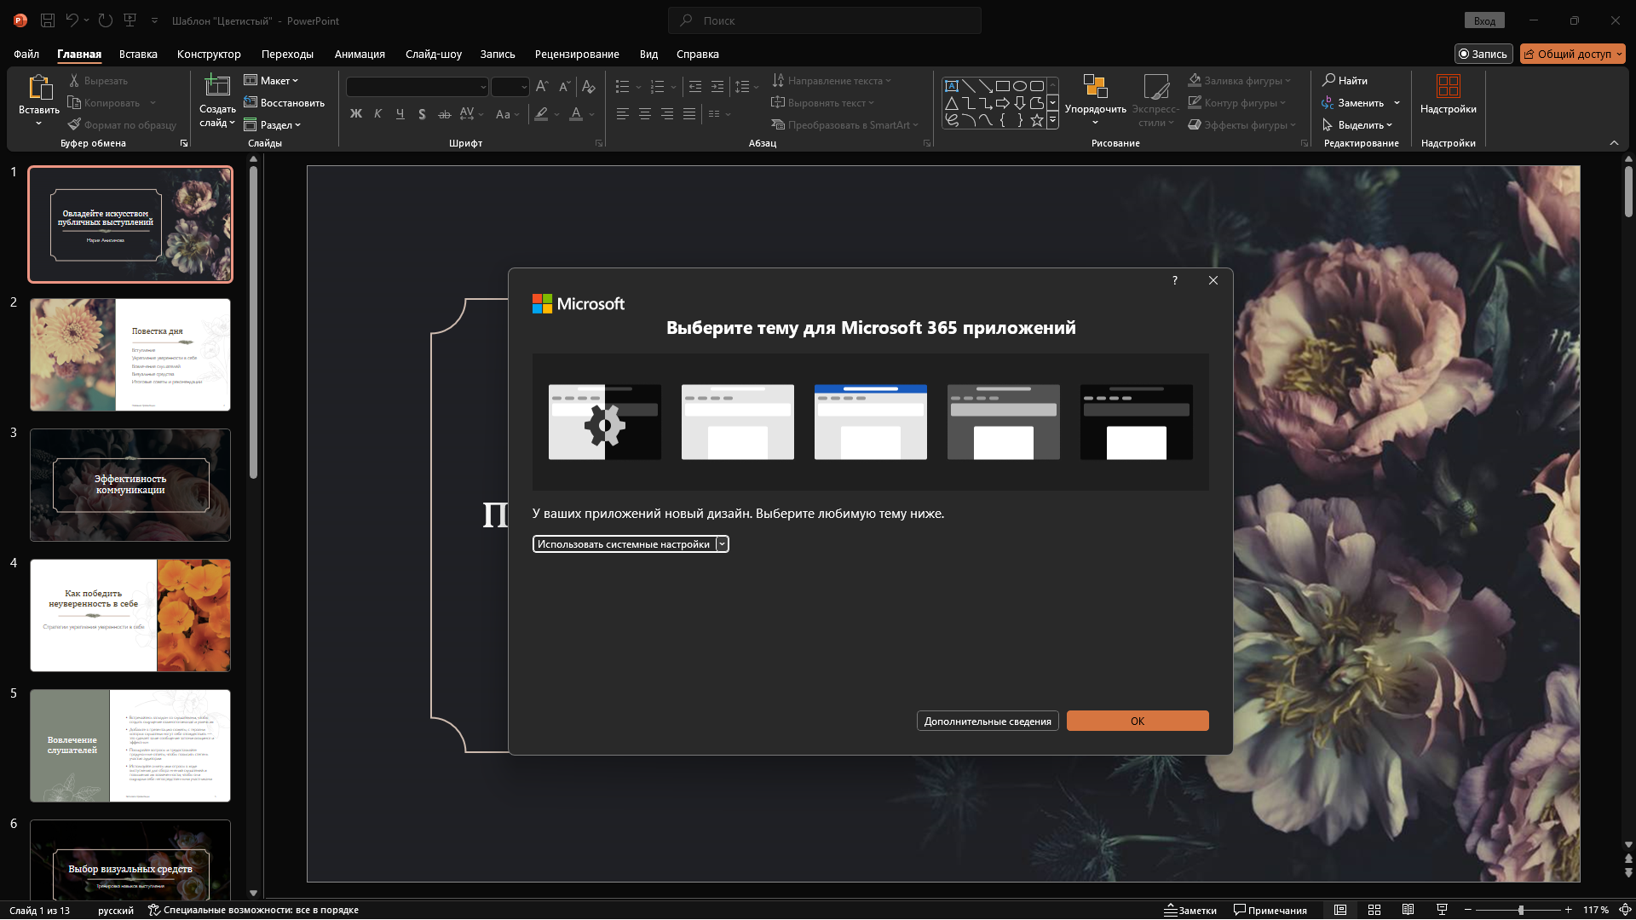The width and height of the screenshot is (1636, 920).
Task: Click clear all formatting icon
Action: [x=588, y=87]
